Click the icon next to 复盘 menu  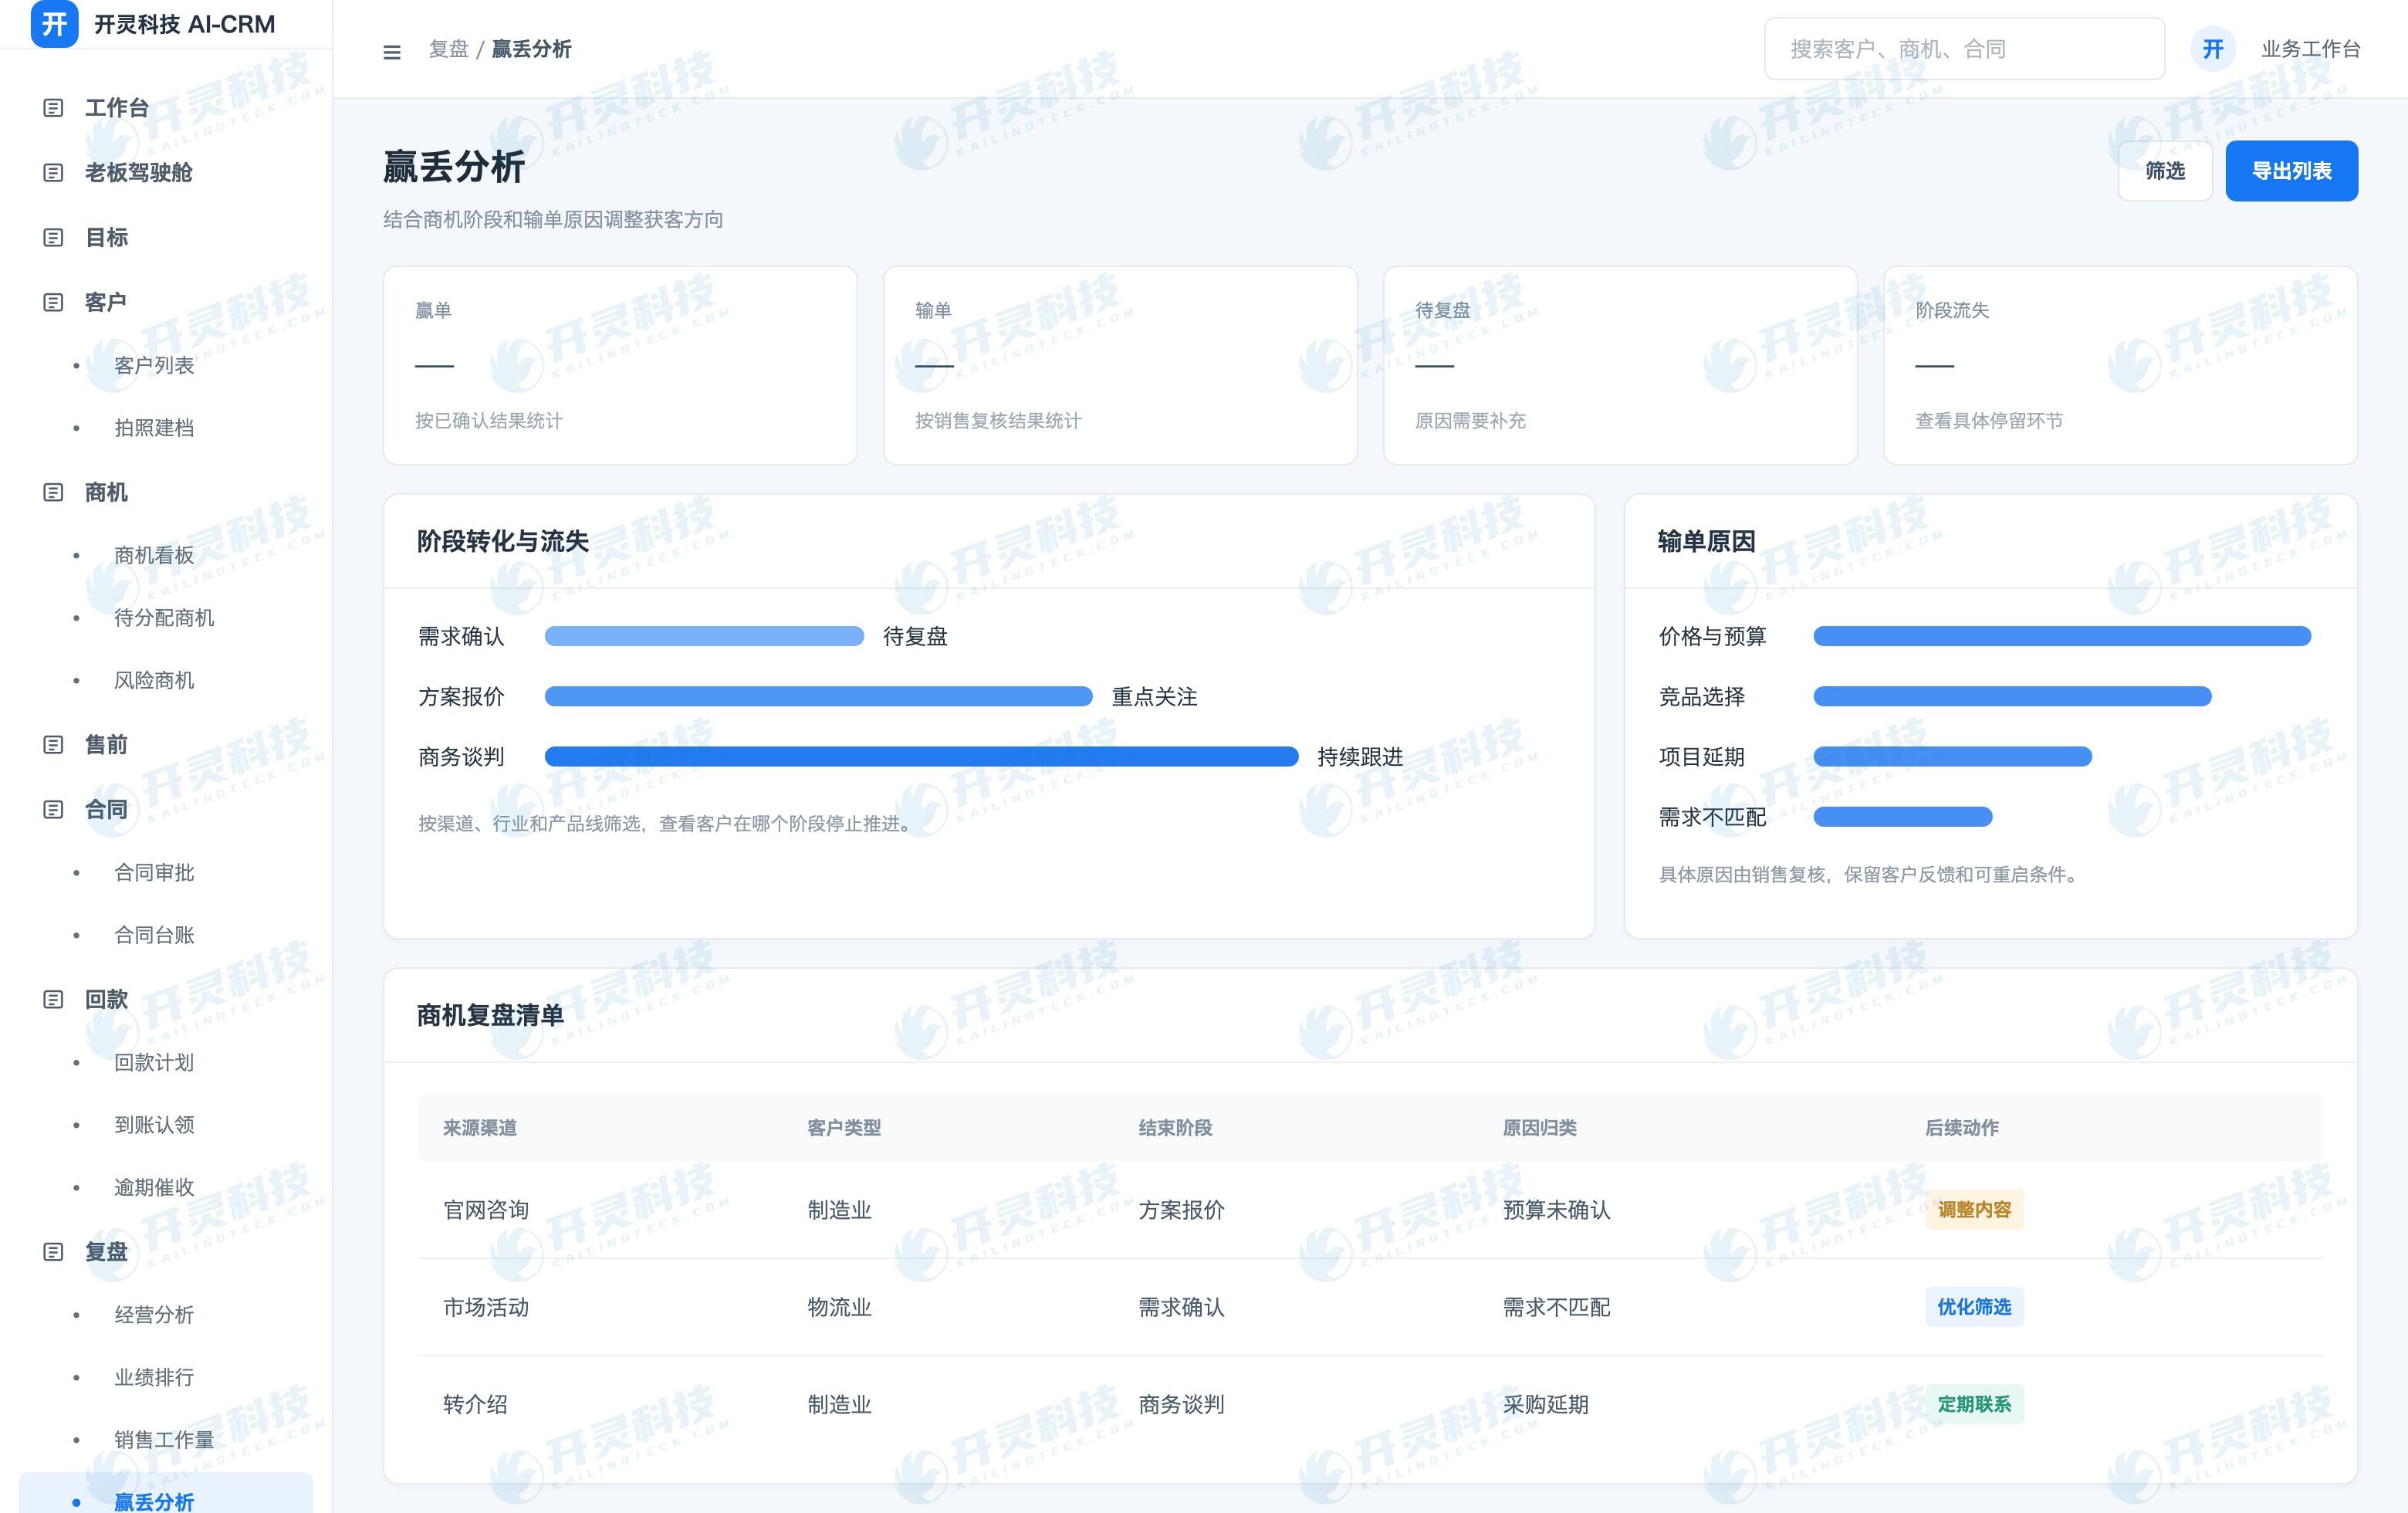click(x=54, y=1252)
